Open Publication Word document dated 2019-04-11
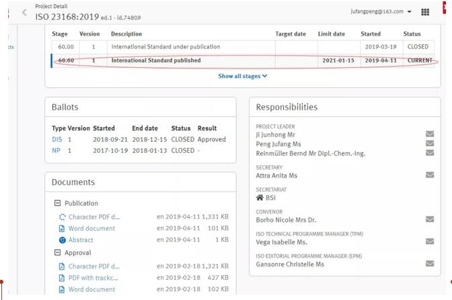452x300 pixels. (x=91, y=228)
